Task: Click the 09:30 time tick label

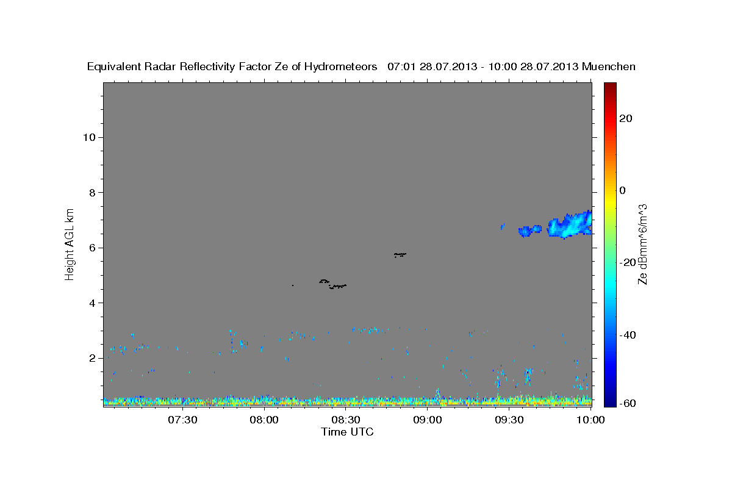Action: (x=509, y=420)
